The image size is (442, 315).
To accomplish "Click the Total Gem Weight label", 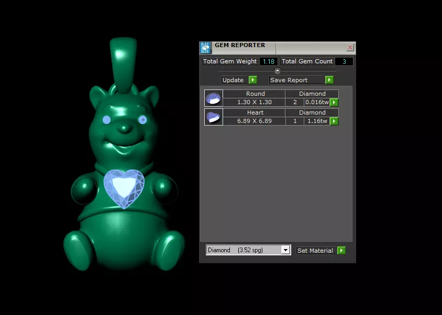I will click(x=230, y=61).
